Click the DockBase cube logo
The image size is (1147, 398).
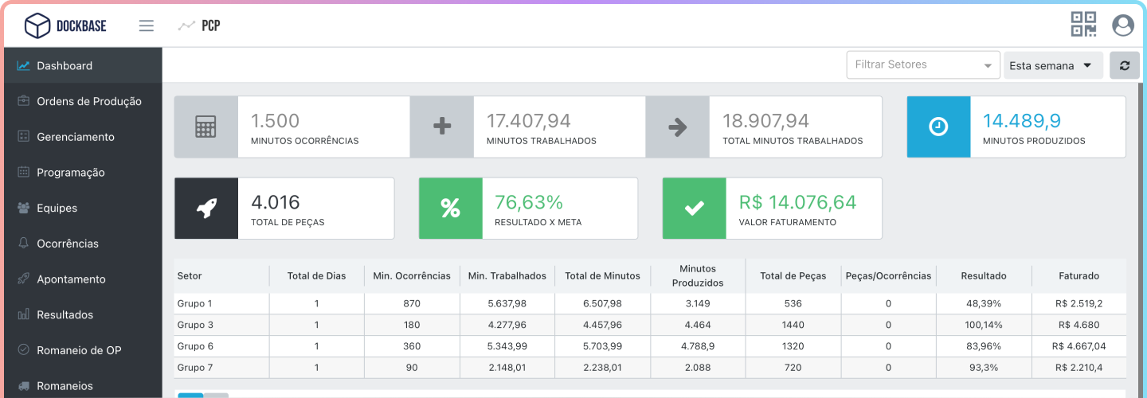click(37, 25)
